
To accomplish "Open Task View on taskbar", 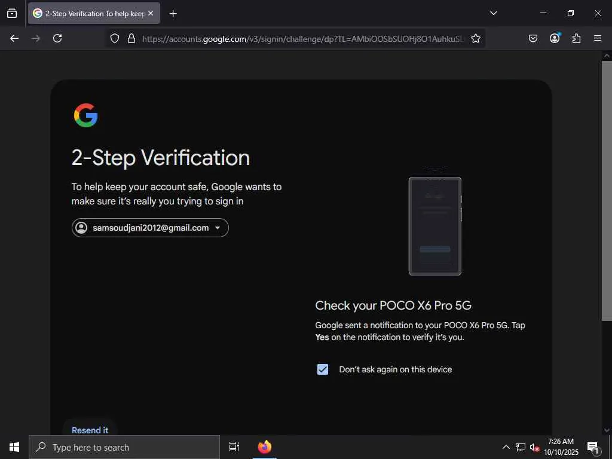I will coord(234,447).
